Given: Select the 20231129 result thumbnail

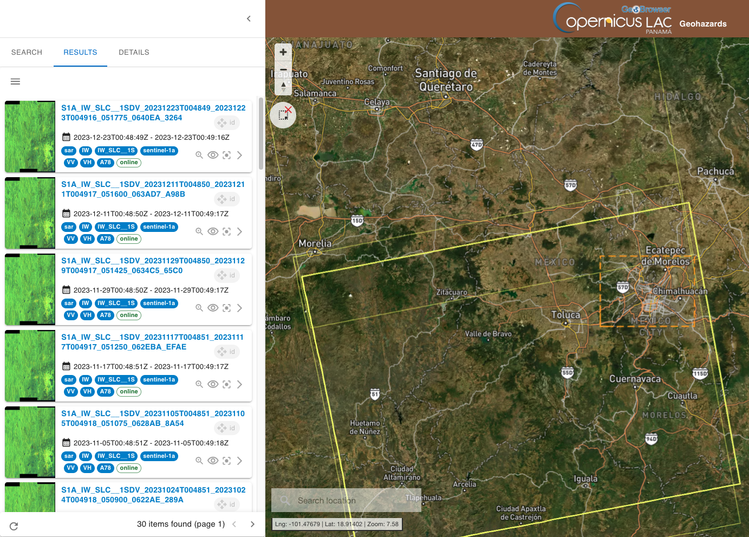Looking at the screenshot, I should point(30,289).
